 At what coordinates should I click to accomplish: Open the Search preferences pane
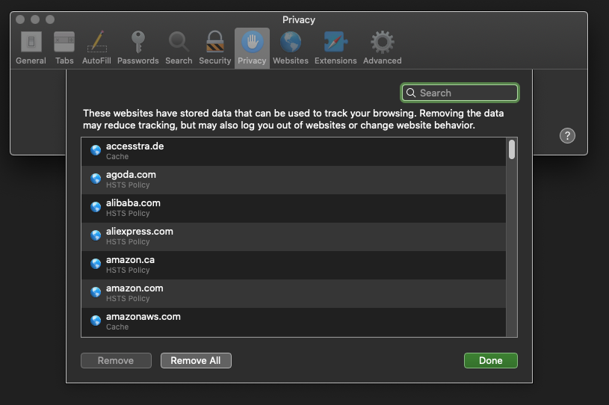(179, 48)
